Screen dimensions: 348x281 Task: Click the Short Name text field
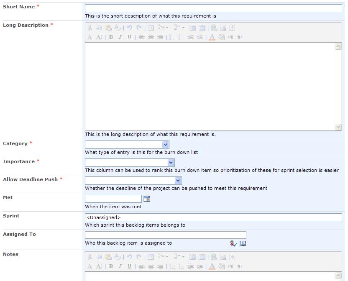pos(213,8)
